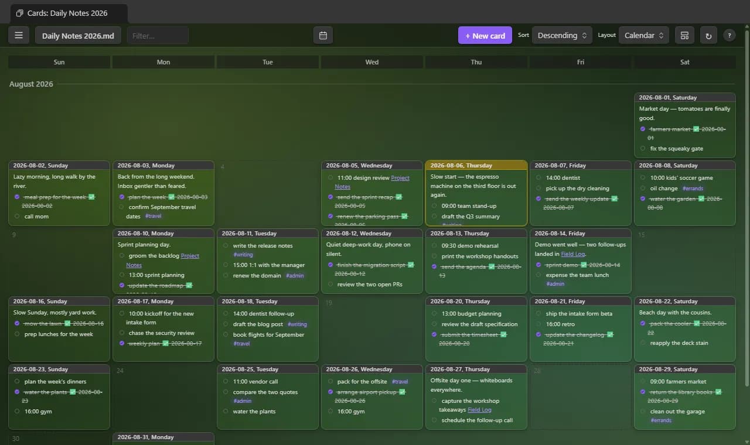750x445 pixels.
Task: Click #admin tag beside 'renew the domain'
Action: [295, 276]
